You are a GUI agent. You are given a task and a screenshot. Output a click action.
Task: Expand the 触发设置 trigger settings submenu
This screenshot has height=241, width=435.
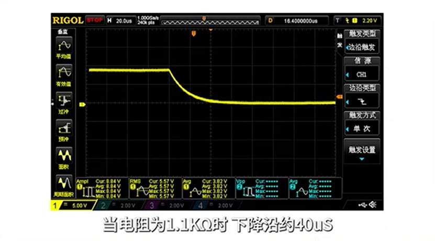pyautogui.click(x=362, y=151)
